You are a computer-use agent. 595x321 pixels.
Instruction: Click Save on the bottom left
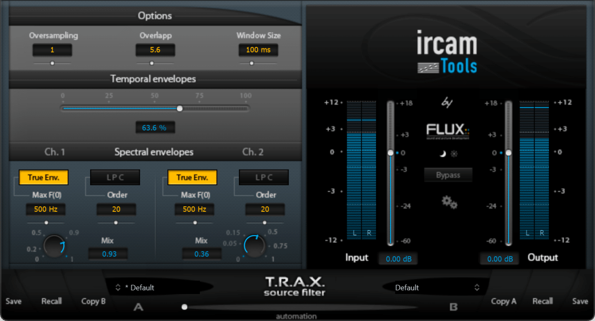click(13, 301)
